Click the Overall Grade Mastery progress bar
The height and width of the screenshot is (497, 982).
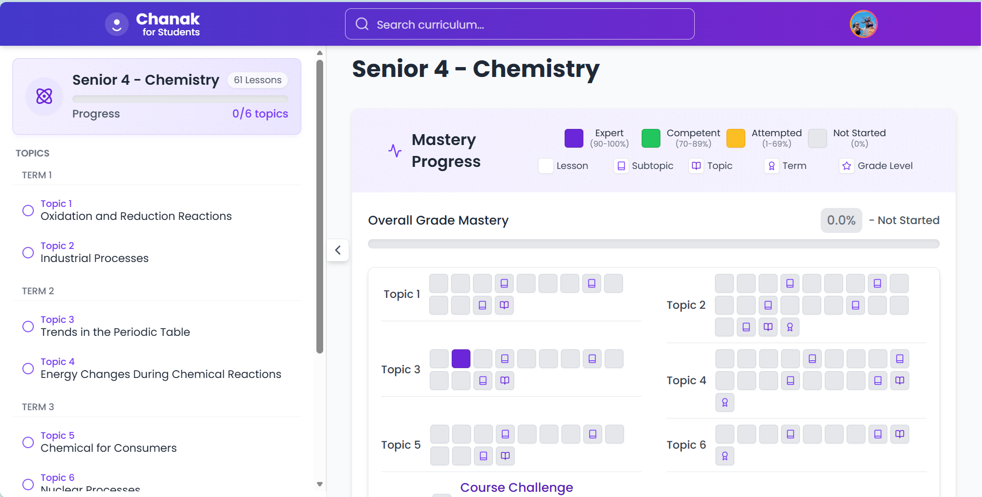[654, 243]
